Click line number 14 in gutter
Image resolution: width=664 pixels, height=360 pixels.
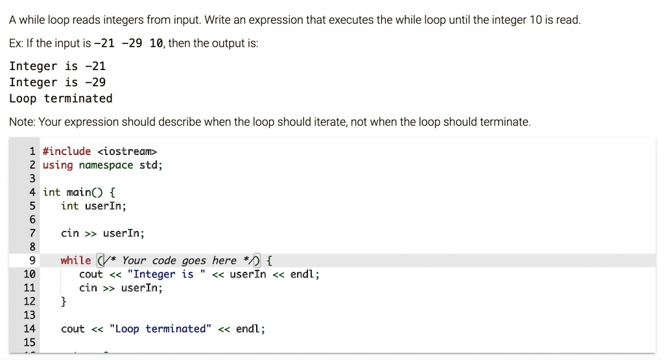pyautogui.click(x=29, y=329)
